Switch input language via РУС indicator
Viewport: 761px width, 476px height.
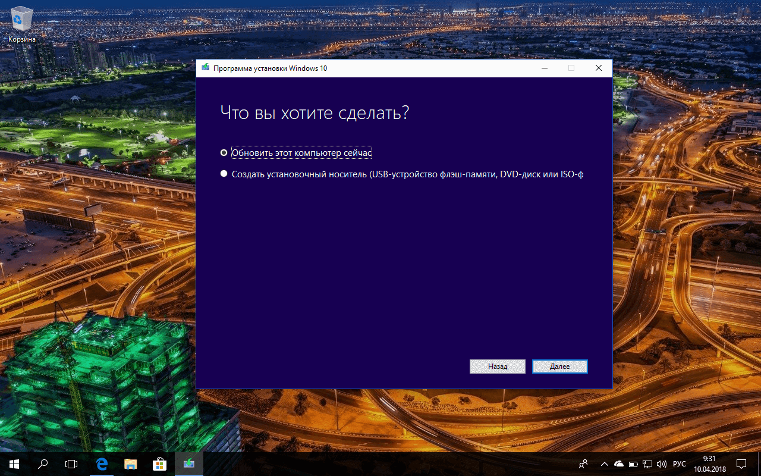click(x=680, y=464)
